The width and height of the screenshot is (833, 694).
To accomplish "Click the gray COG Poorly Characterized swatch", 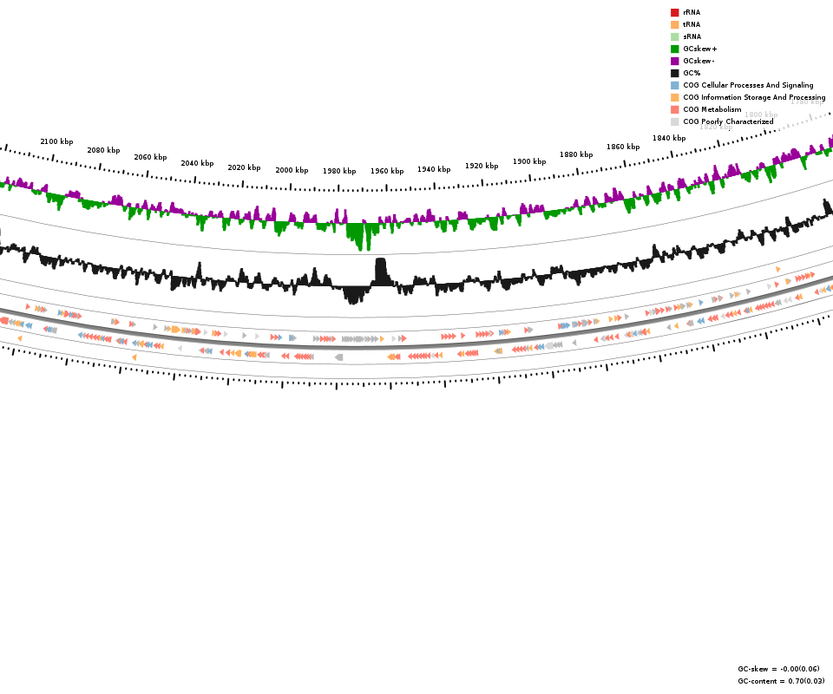I will (675, 121).
